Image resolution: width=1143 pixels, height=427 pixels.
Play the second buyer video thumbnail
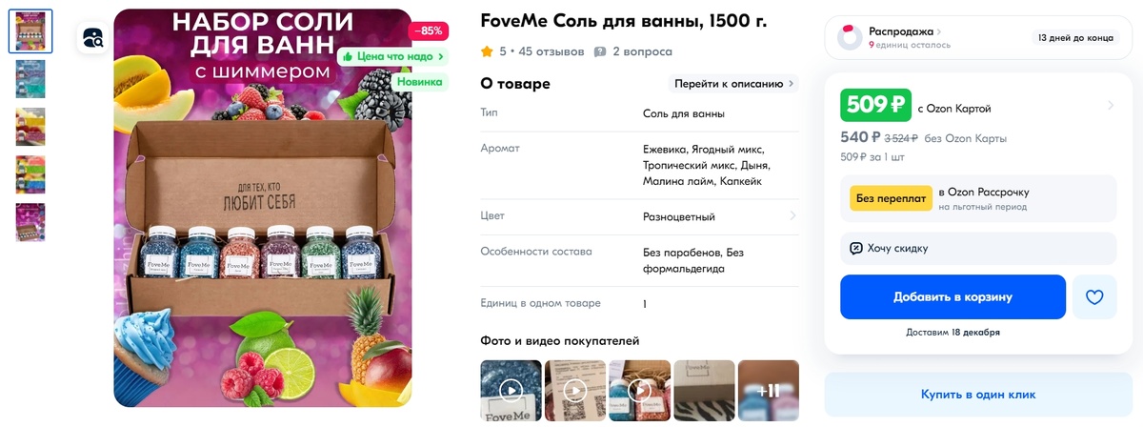pyautogui.click(x=574, y=390)
